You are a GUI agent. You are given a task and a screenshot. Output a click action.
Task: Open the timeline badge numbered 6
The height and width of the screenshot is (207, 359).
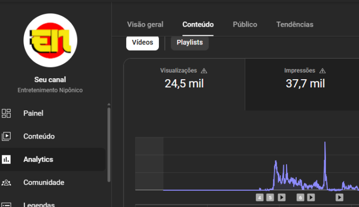300,197
